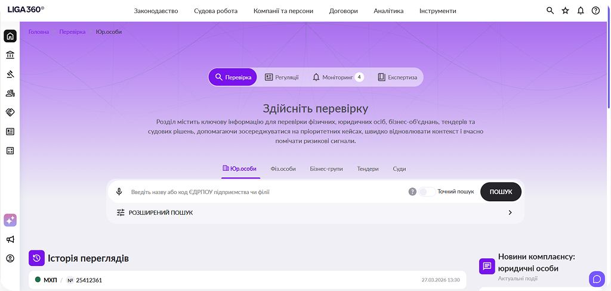Select the Фіз.особи search tab
This screenshot has width=611, height=291.
tap(283, 169)
